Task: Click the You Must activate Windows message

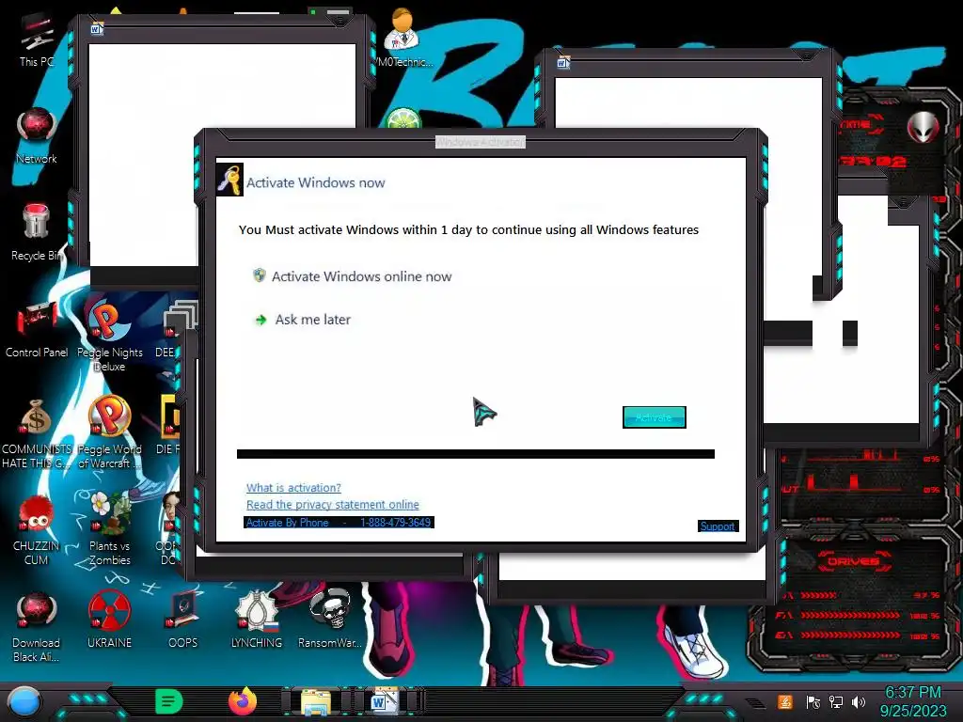Action: point(468,229)
